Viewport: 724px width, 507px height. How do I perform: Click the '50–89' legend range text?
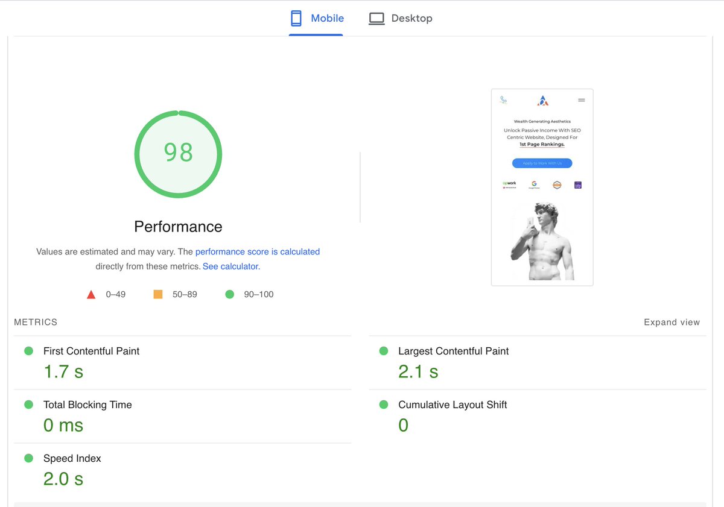pos(185,295)
